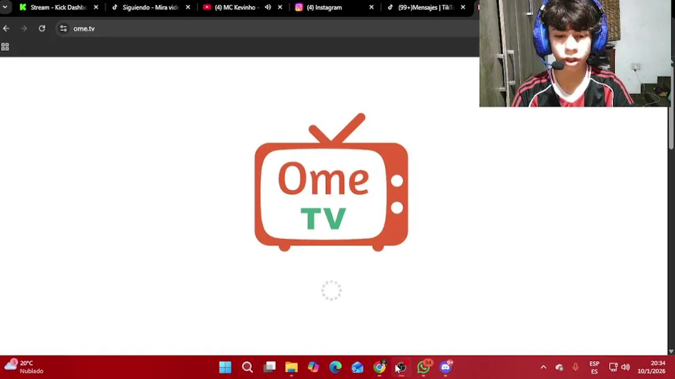Open the volume control in the tray
The width and height of the screenshot is (675, 379).
625,367
